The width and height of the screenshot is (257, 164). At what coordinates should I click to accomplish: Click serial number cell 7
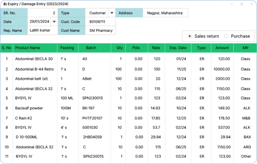pyautogui.click(x=6, y=118)
